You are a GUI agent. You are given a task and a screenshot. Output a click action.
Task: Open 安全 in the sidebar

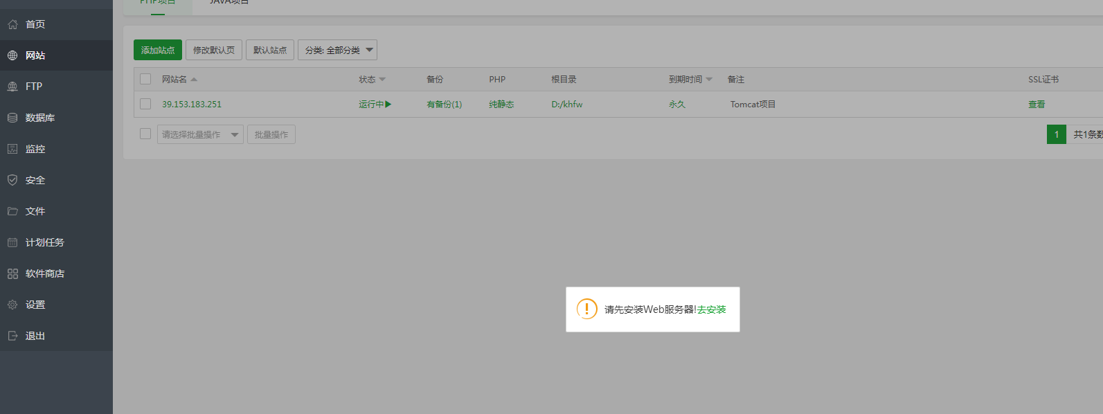point(56,180)
